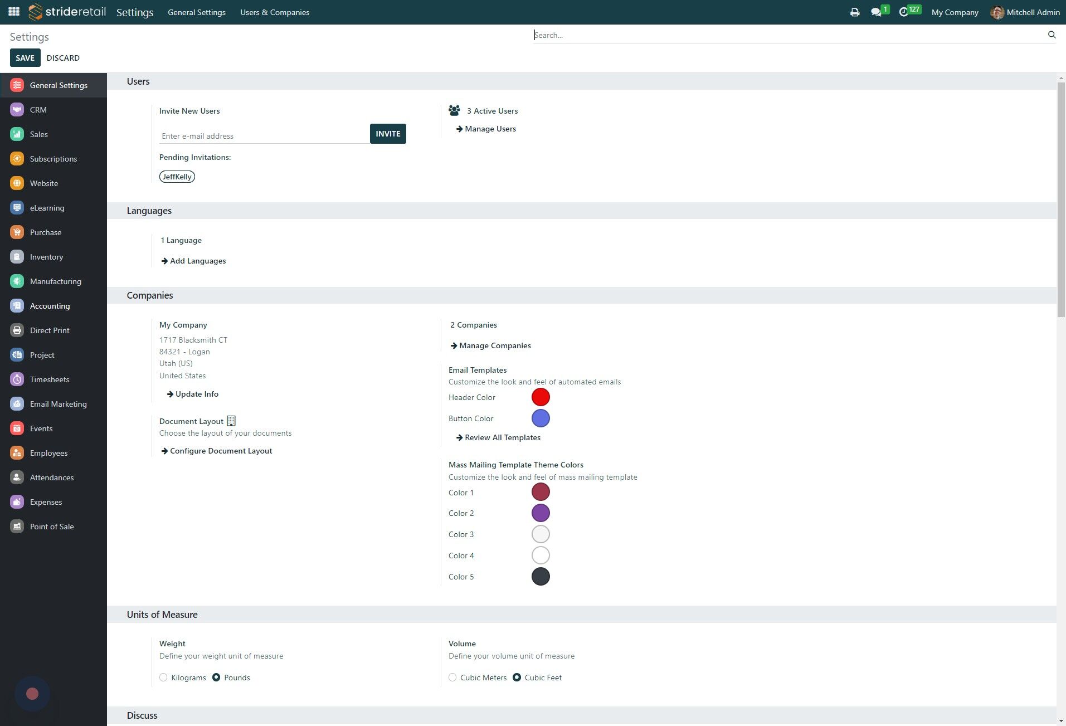Pick the red Header Color swatch
Image resolution: width=1066 pixels, height=726 pixels.
click(541, 397)
